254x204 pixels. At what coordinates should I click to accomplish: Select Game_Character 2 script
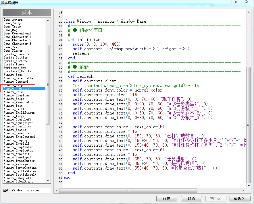pyautogui.click(x=17, y=40)
